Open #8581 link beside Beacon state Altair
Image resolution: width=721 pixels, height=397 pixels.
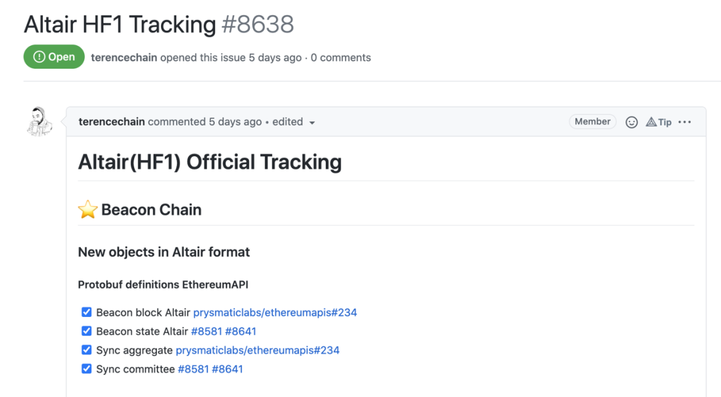[206, 332]
